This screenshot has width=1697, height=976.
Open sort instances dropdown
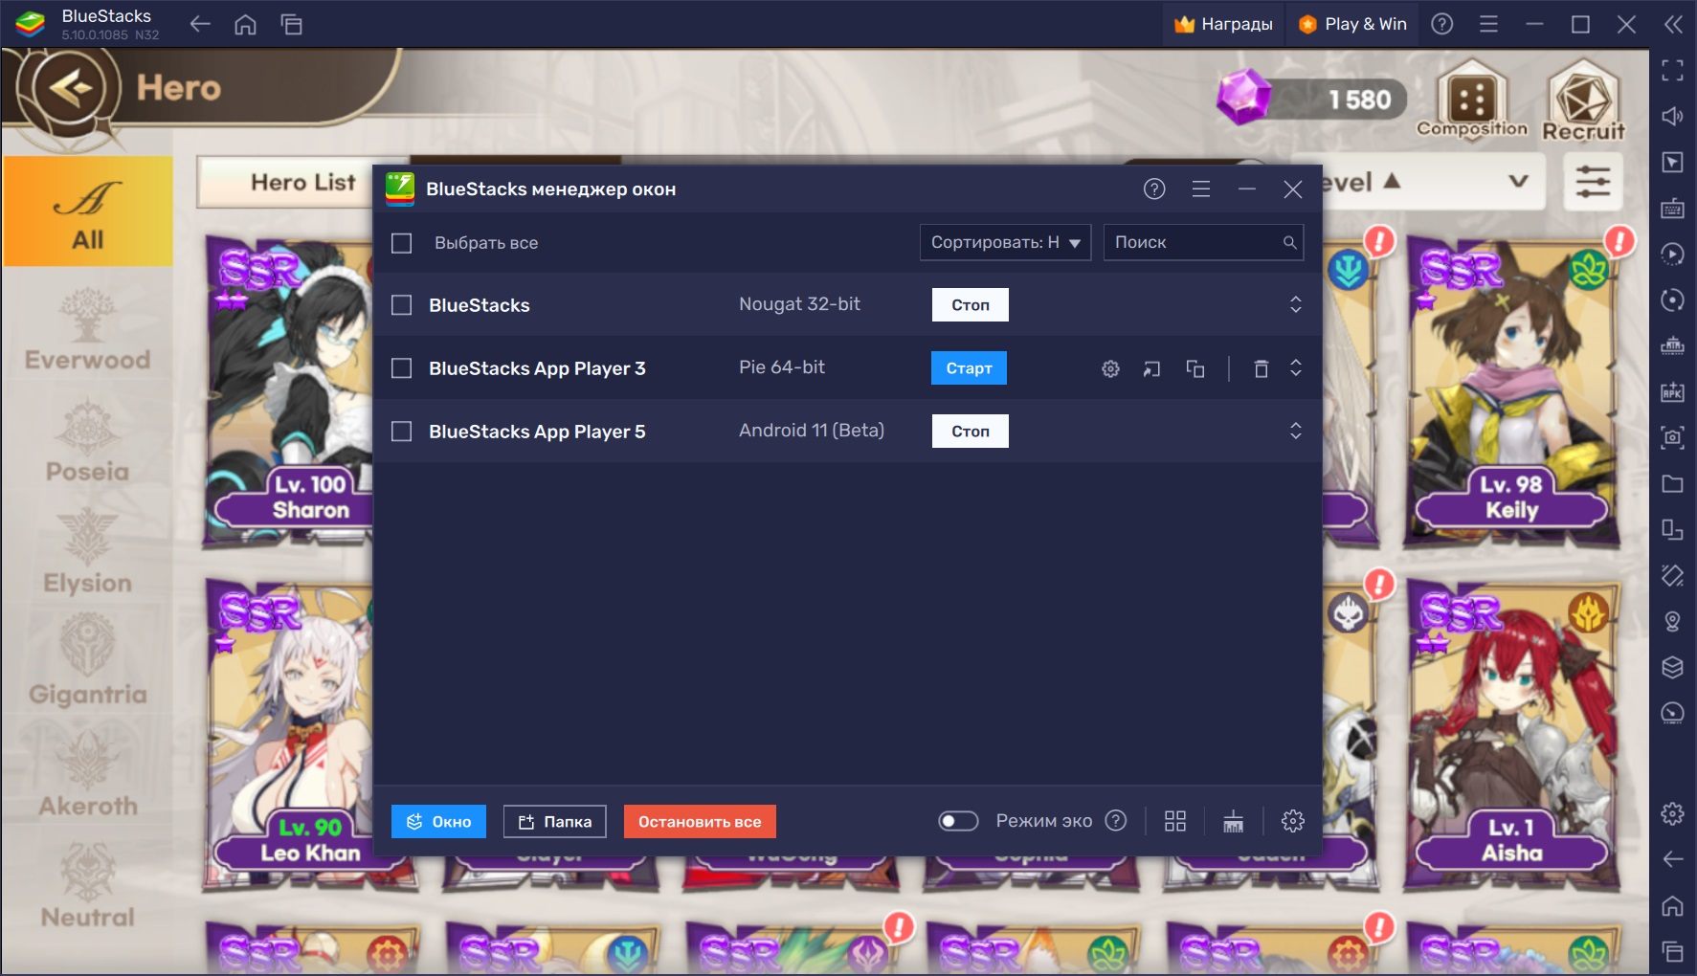tap(1005, 243)
